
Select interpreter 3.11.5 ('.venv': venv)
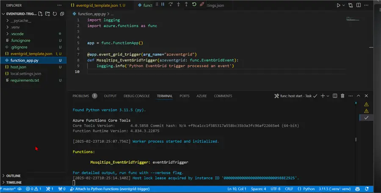[x=335, y=189]
